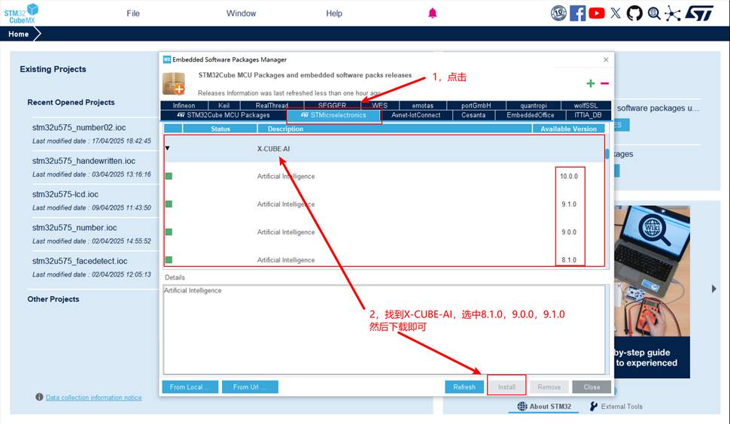Switch to Avnet-IotConnect tab

415,115
